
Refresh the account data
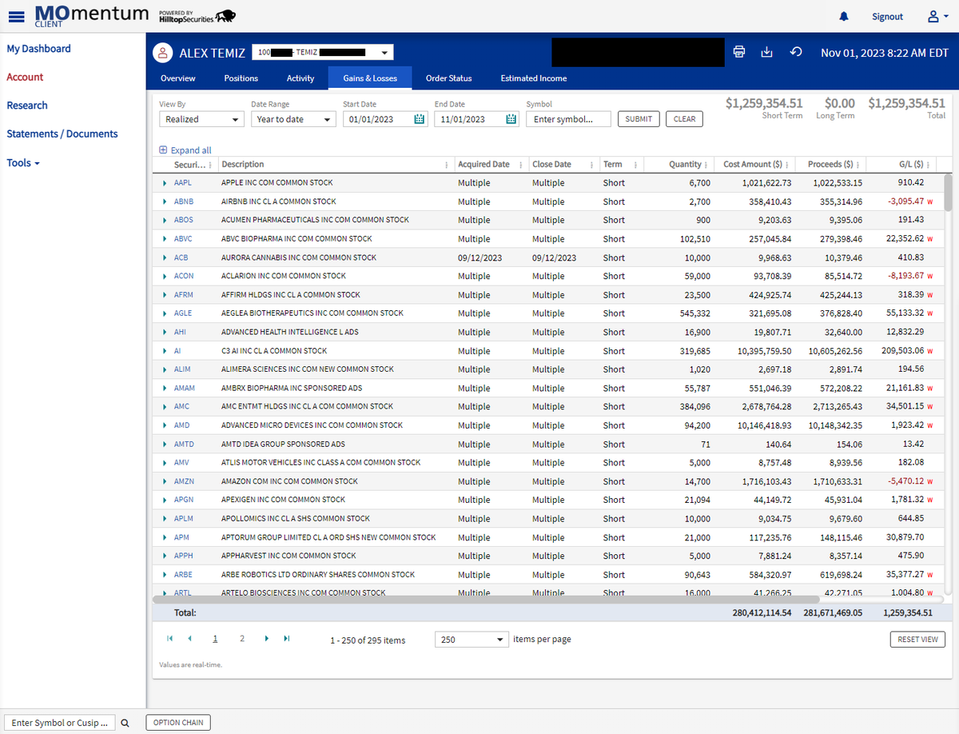tap(795, 52)
